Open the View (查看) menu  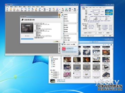click(16, 7)
